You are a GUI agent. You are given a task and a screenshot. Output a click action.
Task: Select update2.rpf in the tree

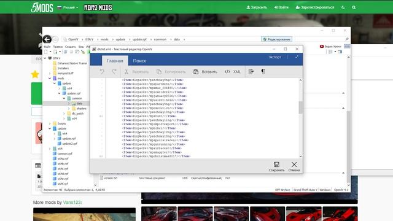point(67,144)
